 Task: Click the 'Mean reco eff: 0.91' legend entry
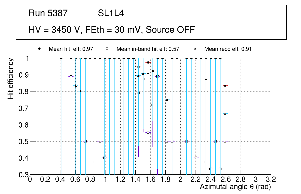[x=228, y=49]
